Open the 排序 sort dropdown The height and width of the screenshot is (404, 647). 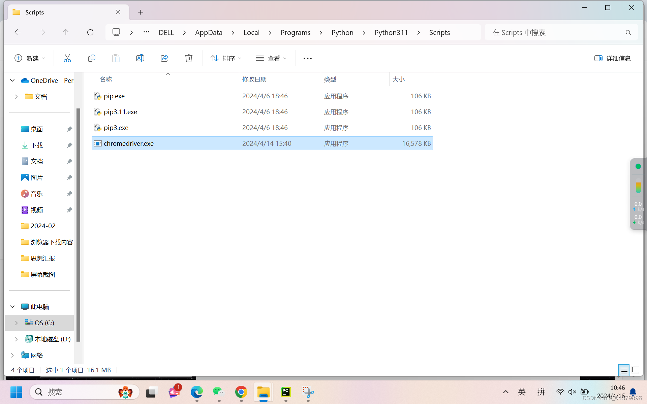click(226, 58)
